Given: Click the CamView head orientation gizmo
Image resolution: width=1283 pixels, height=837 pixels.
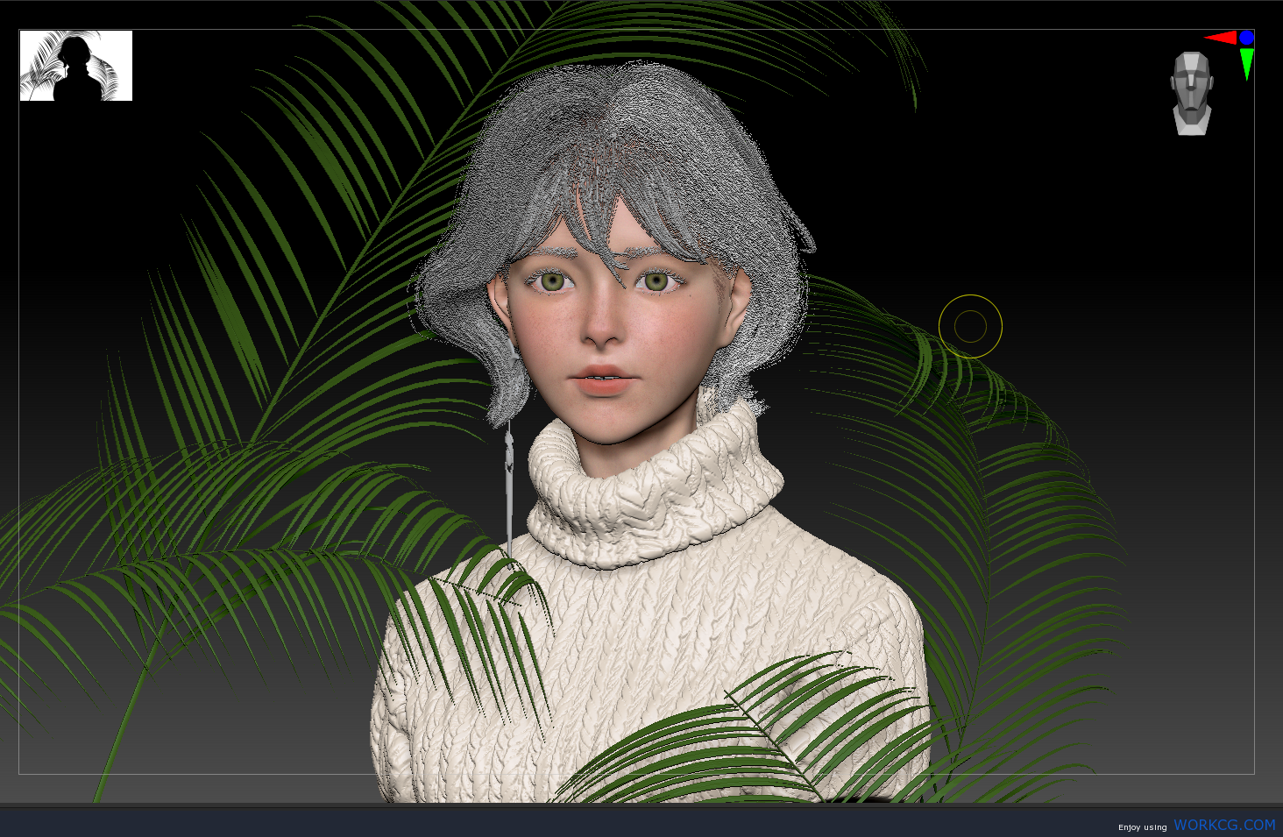Looking at the screenshot, I should pos(1192,93).
